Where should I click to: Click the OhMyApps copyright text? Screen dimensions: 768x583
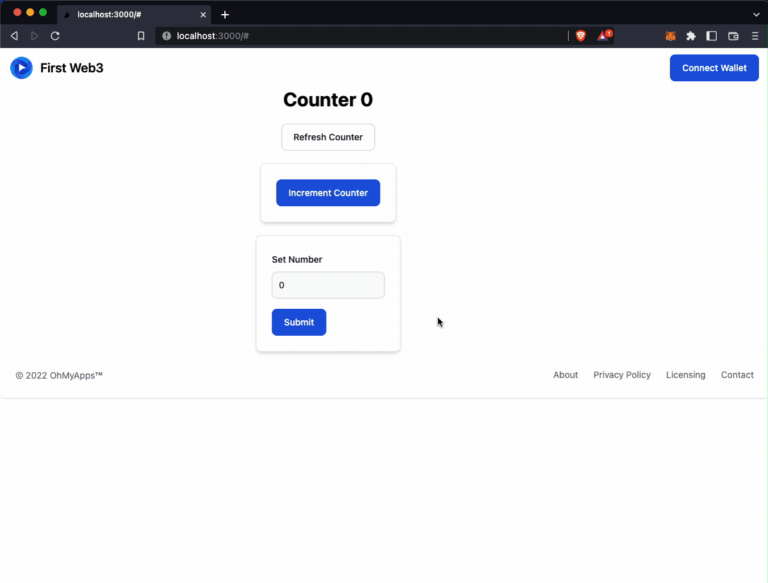tap(60, 375)
